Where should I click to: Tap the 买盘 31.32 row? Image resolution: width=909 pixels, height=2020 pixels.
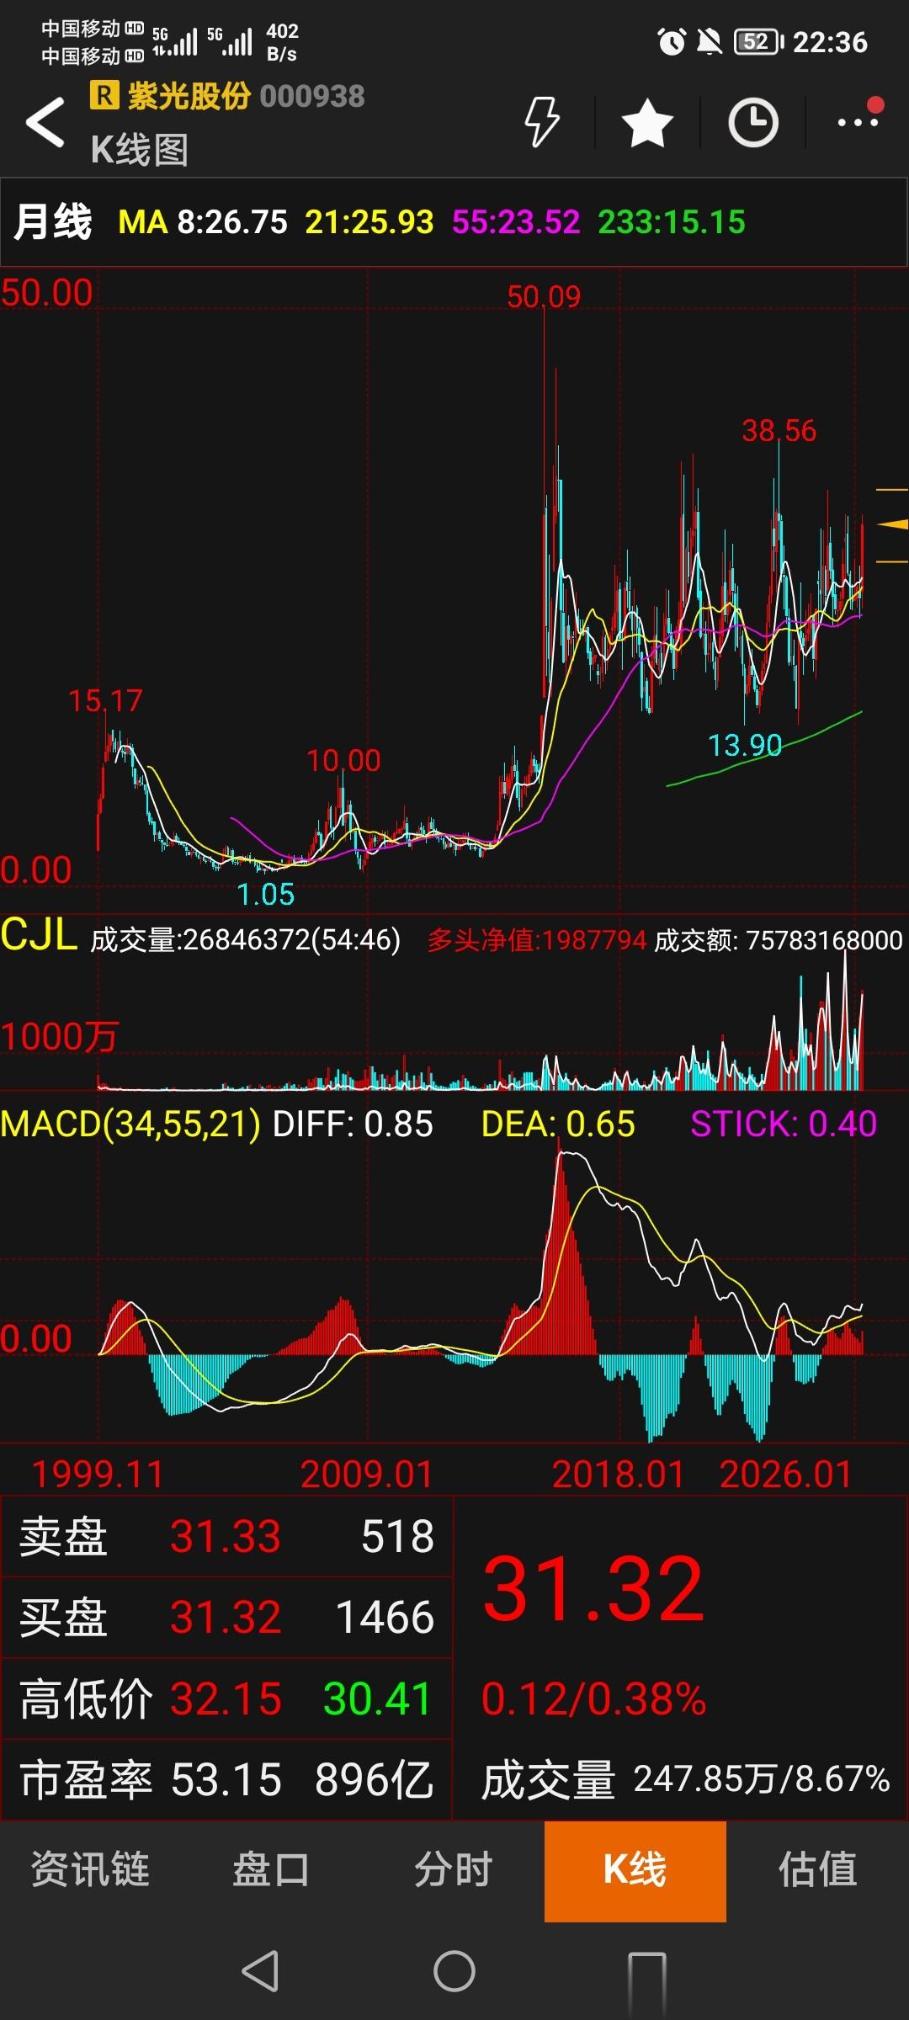[x=226, y=1617]
